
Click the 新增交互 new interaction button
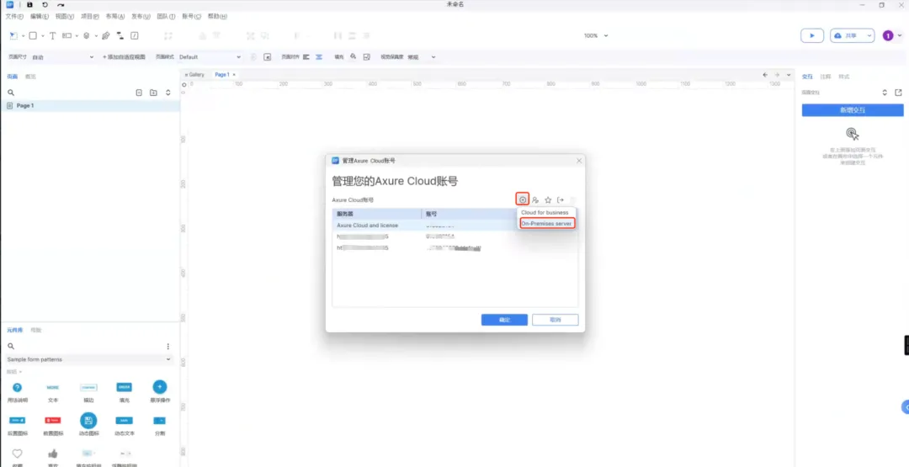click(x=852, y=110)
